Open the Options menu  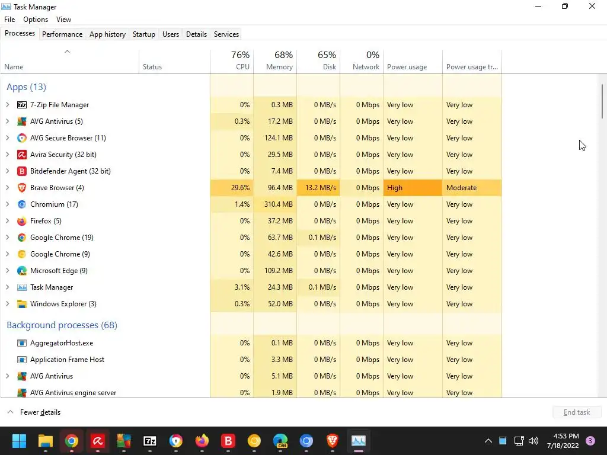tap(36, 20)
